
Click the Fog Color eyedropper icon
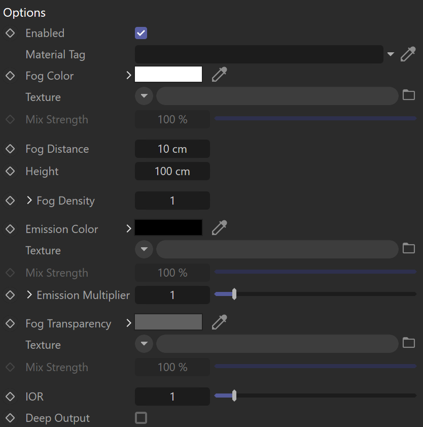point(219,75)
